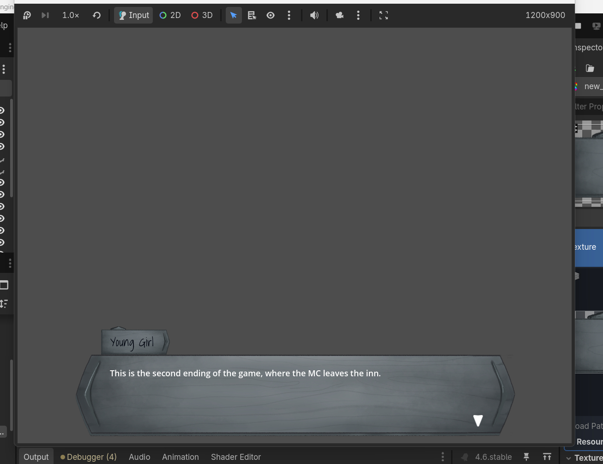
Task: Click the camera override icon
Action: (x=339, y=15)
